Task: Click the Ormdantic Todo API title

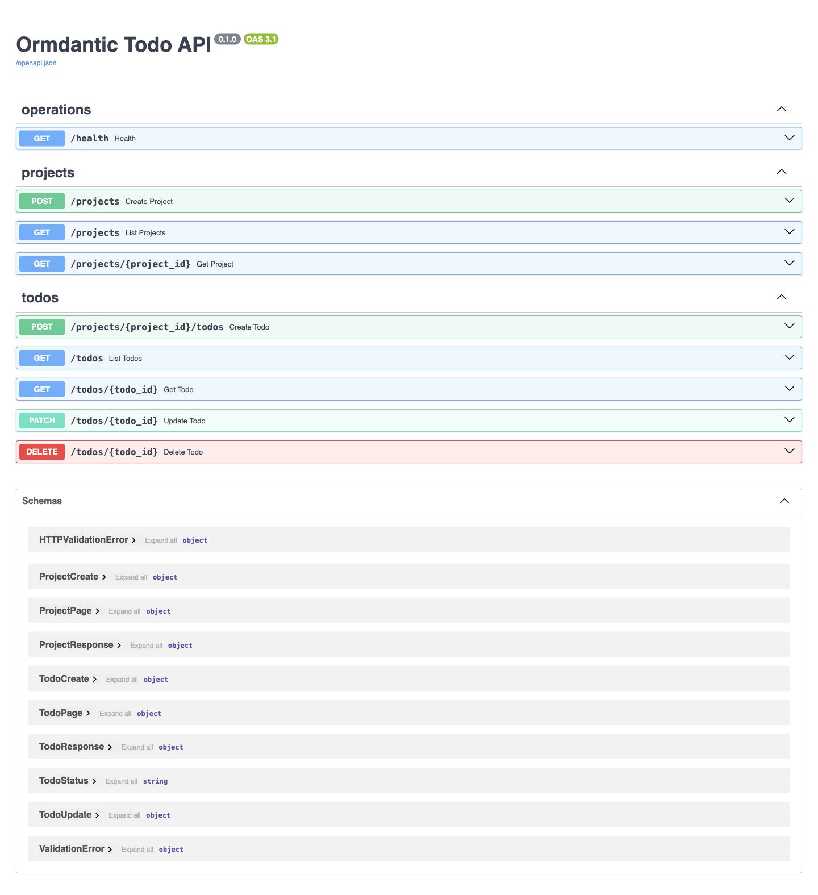Action: (x=114, y=44)
